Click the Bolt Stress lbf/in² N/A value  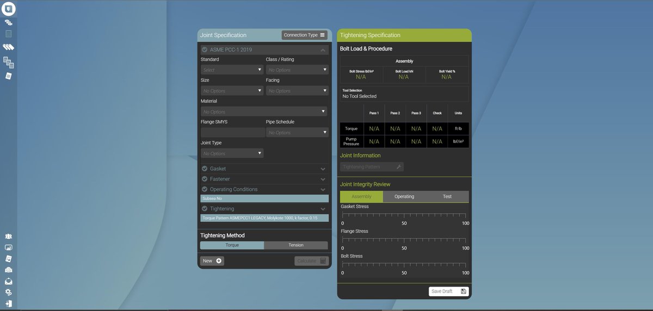coord(361,77)
